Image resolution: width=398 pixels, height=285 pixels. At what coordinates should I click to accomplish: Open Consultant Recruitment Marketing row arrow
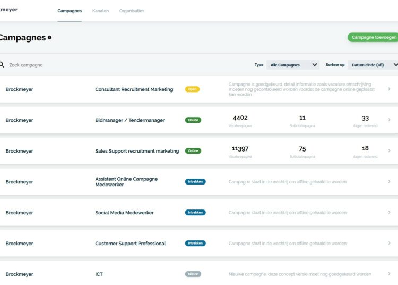(x=389, y=89)
